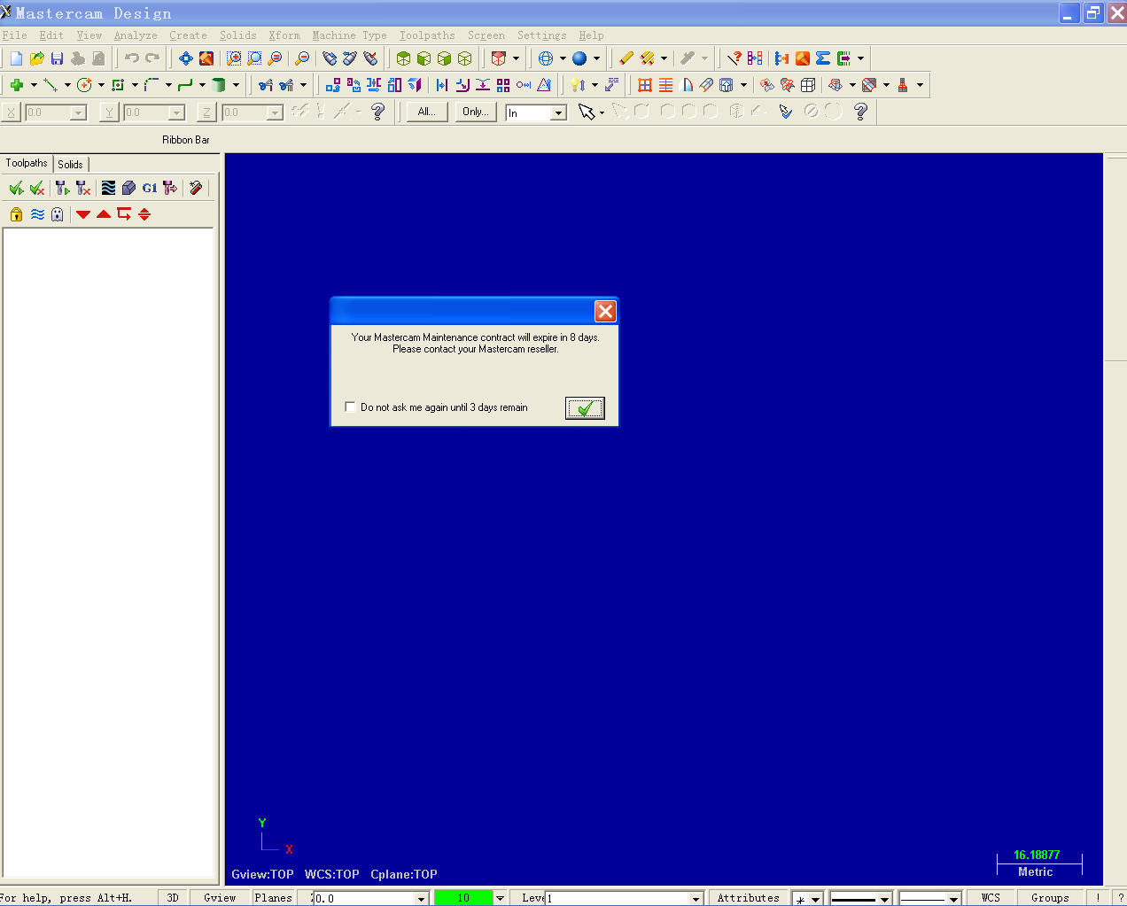Create a new file with the blank page icon
Viewport: 1127px width, 906px height.
point(16,58)
